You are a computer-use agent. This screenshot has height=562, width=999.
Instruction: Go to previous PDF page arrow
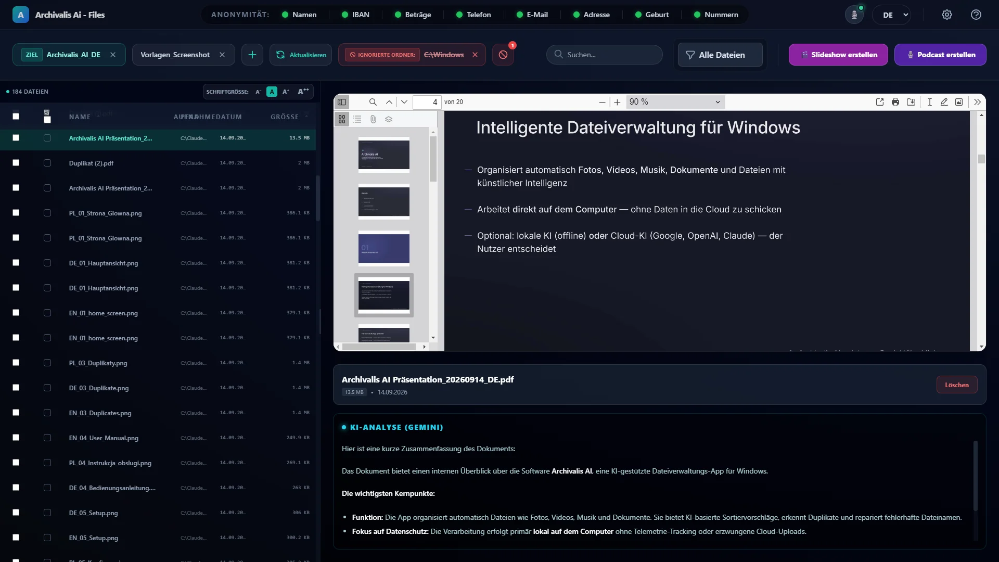[389, 102]
